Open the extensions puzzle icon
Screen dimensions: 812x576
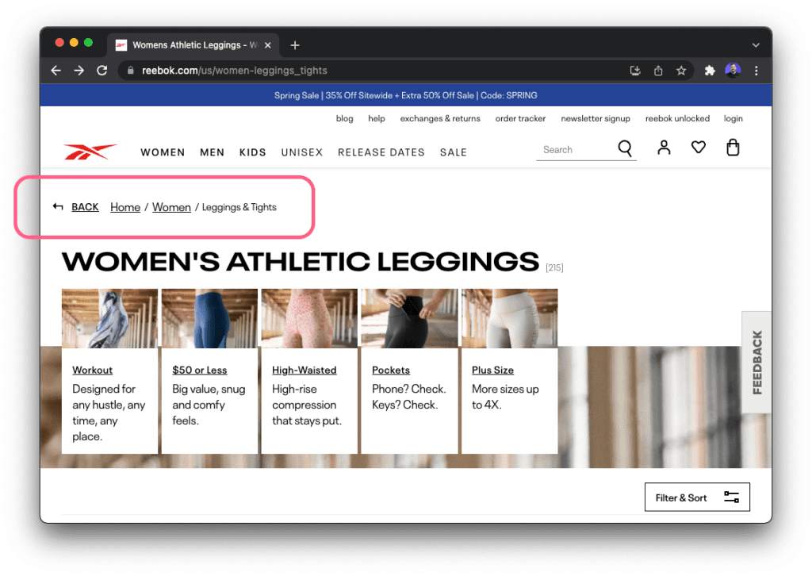[x=710, y=71]
